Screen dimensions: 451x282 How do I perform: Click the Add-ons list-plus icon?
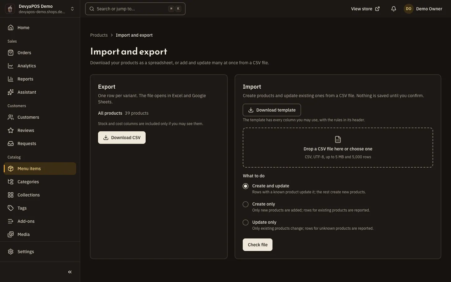click(11, 221)
